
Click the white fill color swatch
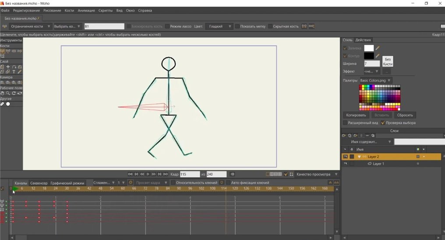pyautogui.click(x=369, y=48)
